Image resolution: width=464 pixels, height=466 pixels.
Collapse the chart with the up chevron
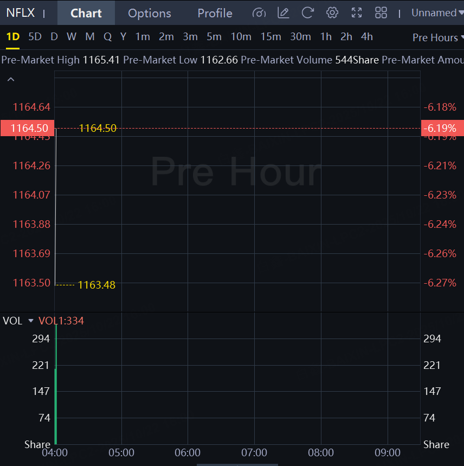point(11,79)
